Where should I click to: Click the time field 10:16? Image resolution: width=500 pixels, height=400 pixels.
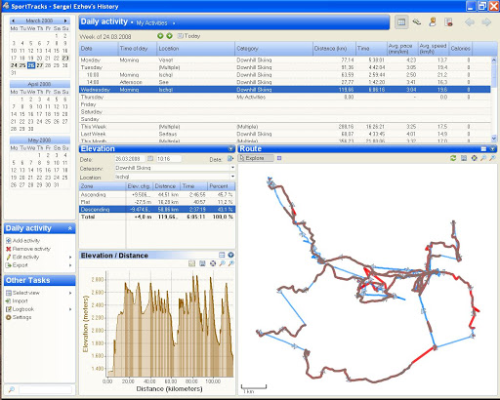[169, 159]
